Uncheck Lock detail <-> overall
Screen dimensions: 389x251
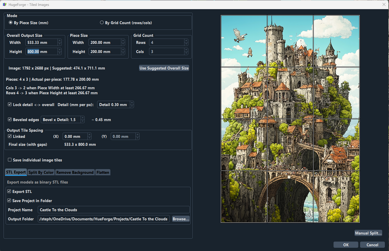[10, 104]
